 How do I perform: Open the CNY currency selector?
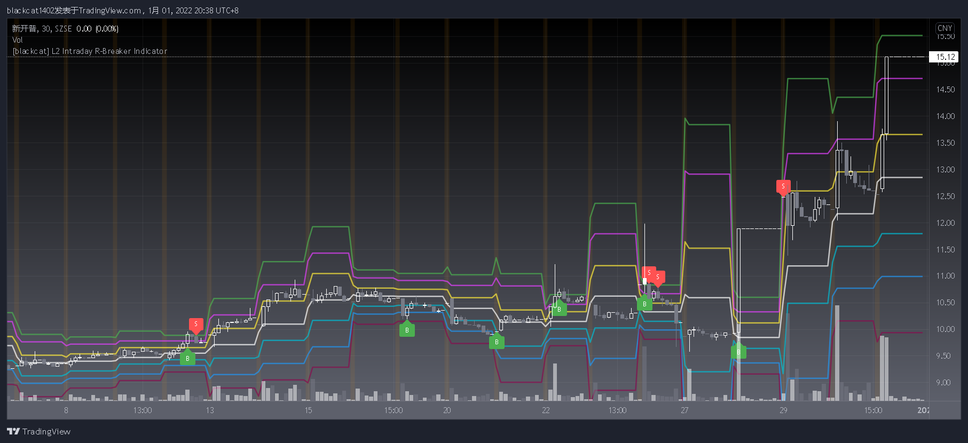pos(945,28)
